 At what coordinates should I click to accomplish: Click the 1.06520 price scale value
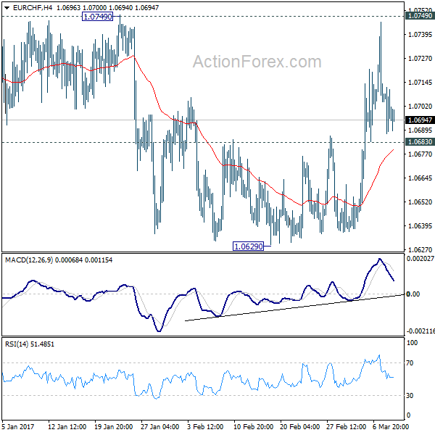tap(420, 202)
